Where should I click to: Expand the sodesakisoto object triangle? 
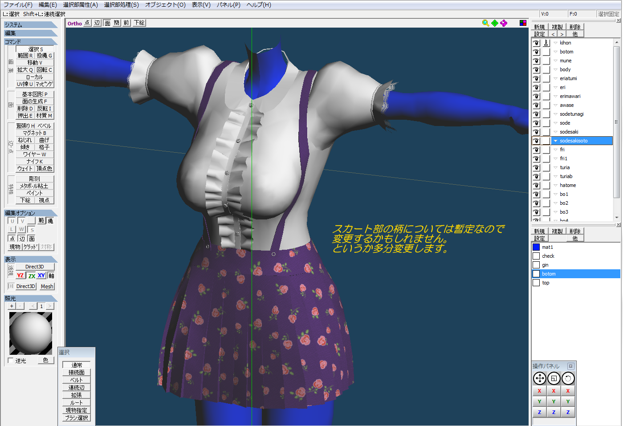[555, 141]
